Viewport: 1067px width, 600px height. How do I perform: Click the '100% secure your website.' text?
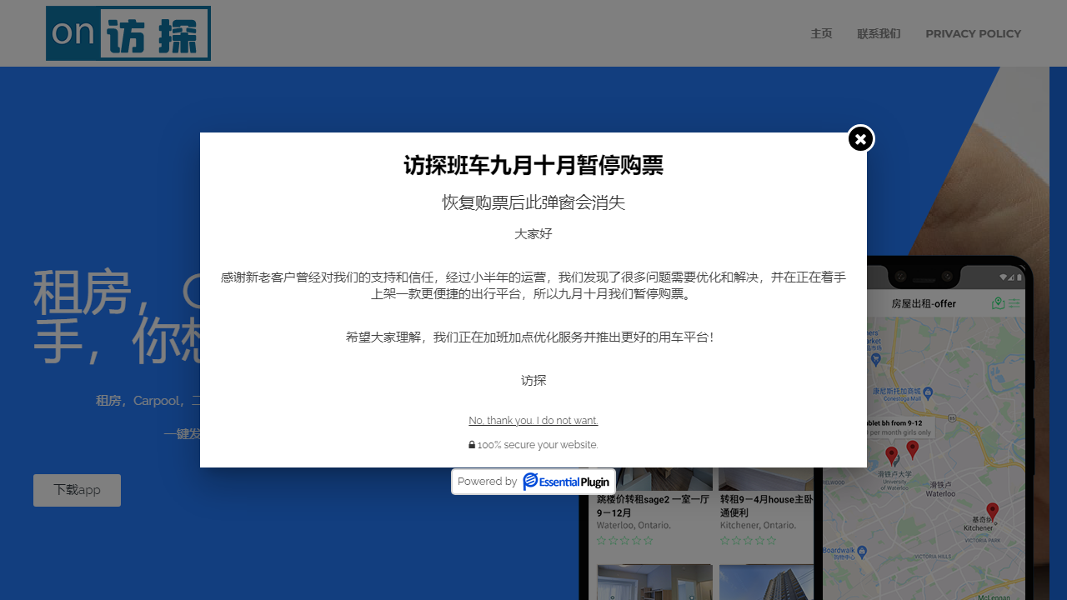[x=538, y=445]
